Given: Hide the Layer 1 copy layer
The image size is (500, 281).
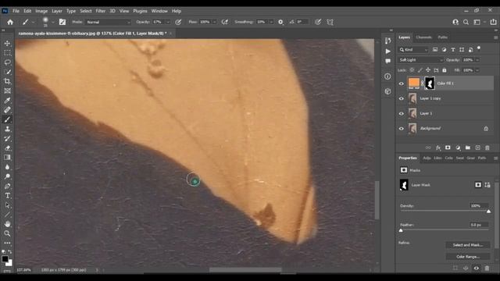Looking at the screenshot, I should (x=402, y=98).
